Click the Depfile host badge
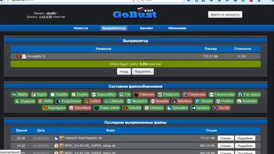Screen dimensions: 274x154 (80, 95)
